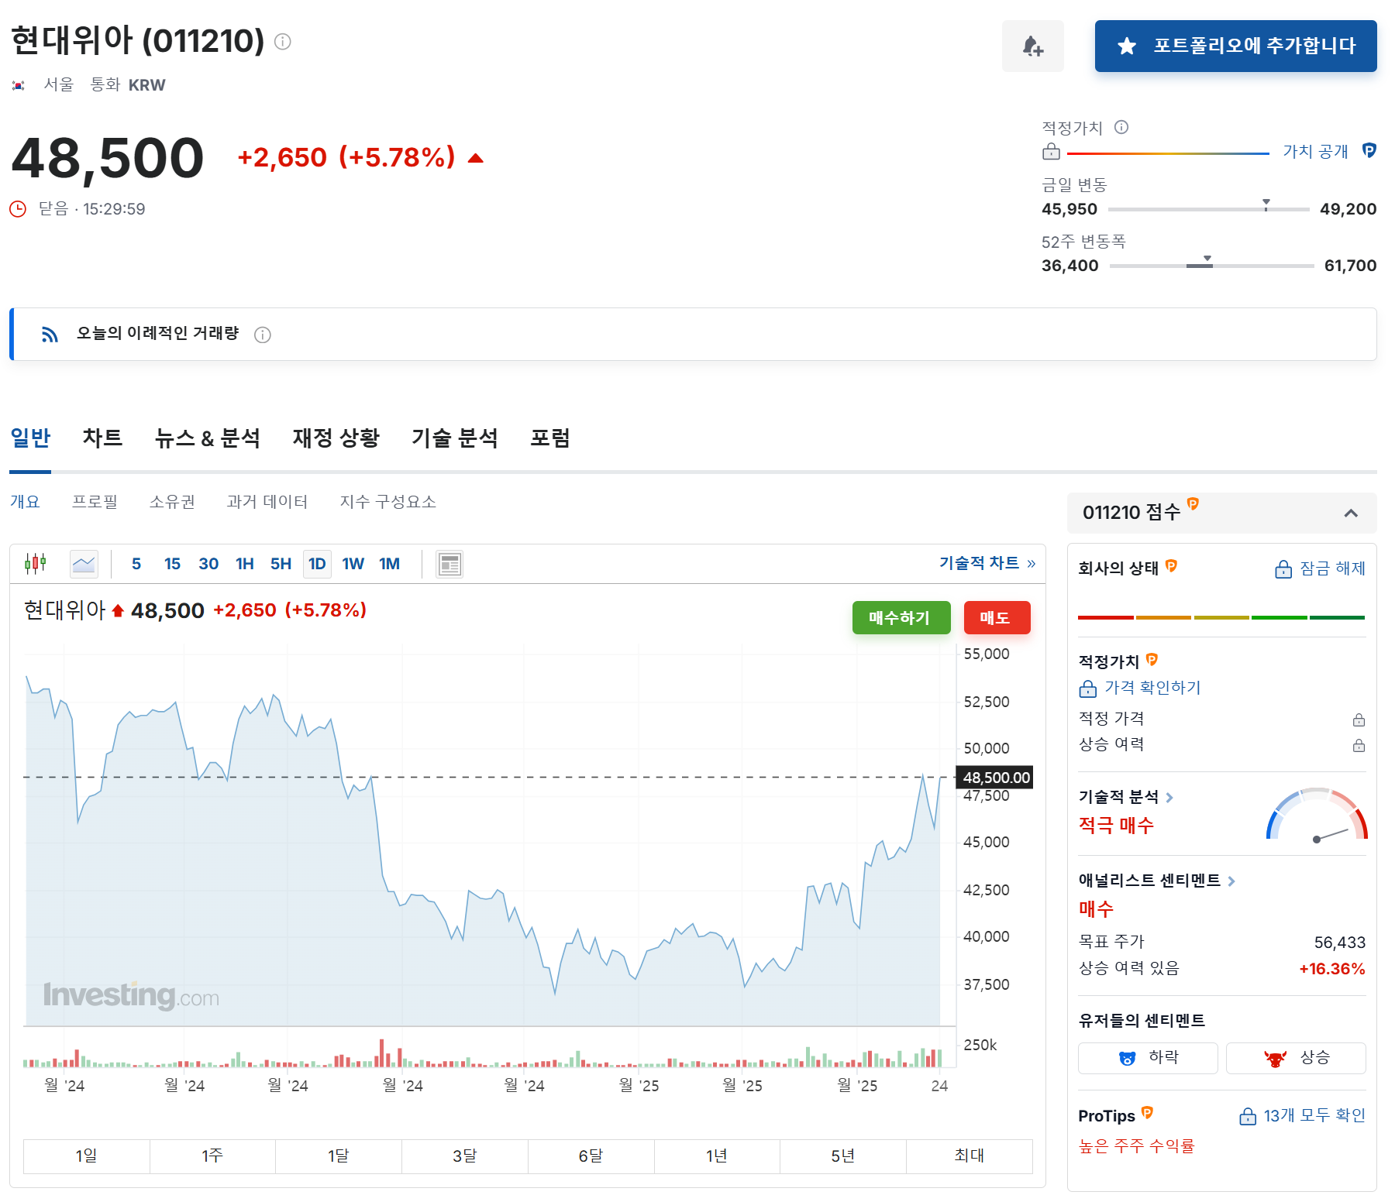Click the Pro badge next to ProTips
Viewport: 1395px width, 1202px height.
point(1148,1113)
